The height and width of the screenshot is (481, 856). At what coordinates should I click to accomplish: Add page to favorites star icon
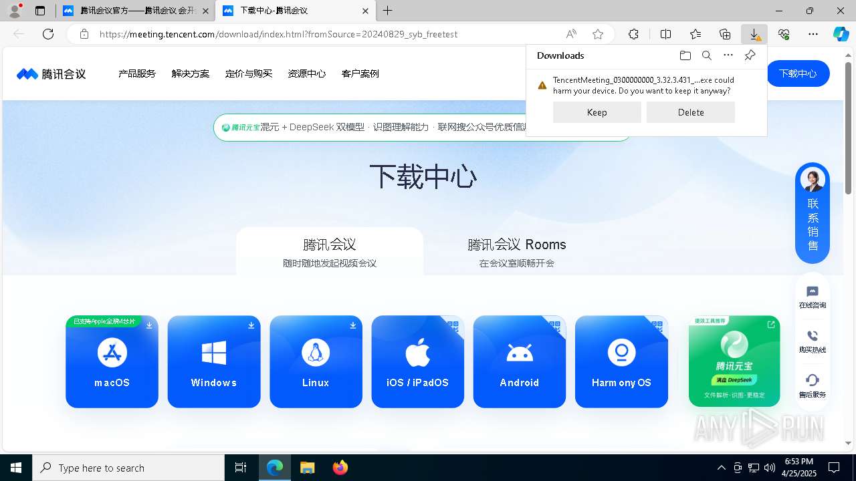598,34
